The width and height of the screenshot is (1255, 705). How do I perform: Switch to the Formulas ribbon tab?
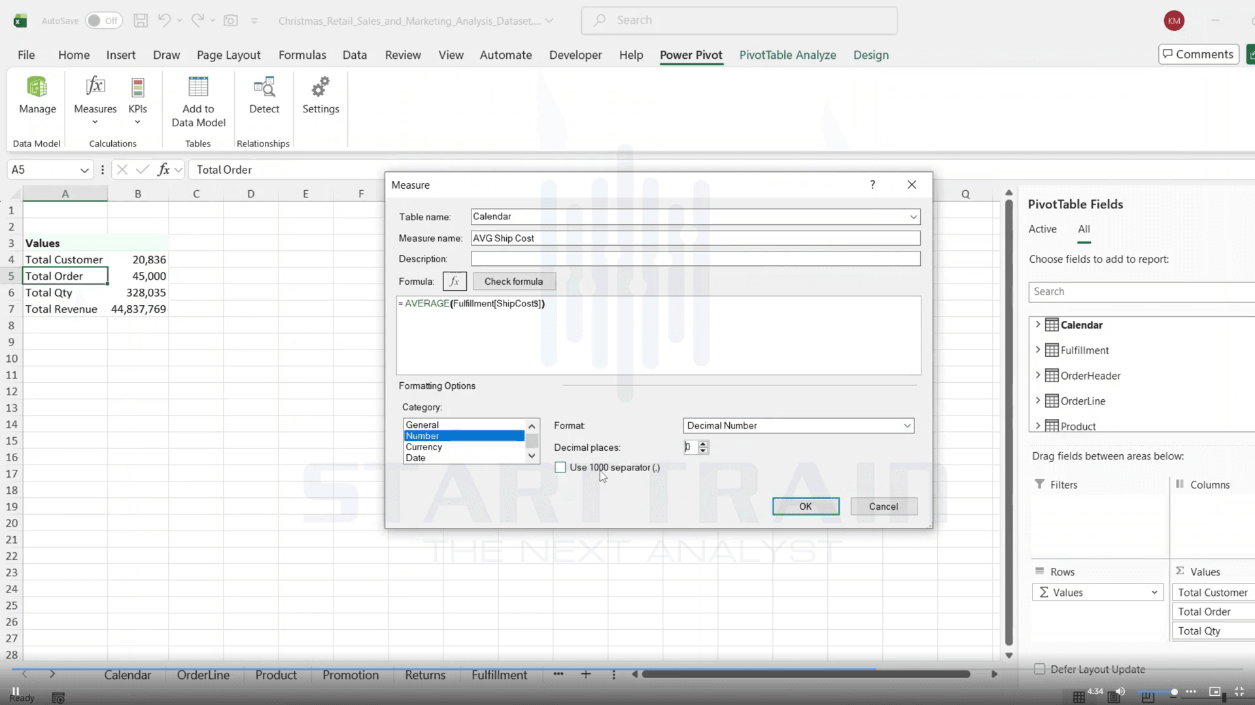coord(302,55)
